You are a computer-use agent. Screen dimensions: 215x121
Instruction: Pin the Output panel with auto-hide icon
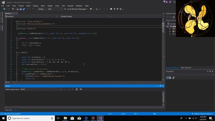(161, 86)
